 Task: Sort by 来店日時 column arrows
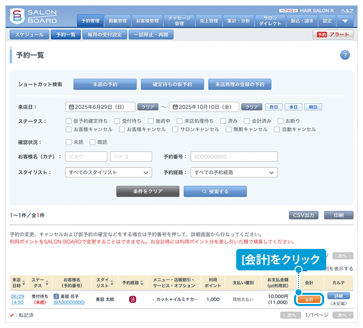pos(24,283)
